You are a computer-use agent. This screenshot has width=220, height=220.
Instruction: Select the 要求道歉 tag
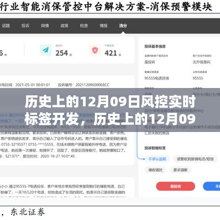(180, 170)
